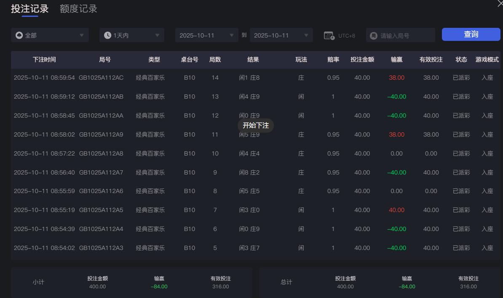Image resolution: width=503 pixels, height=298 pixels.
Task: Open the 全部 game type dropdown
Action: (50, 35)
